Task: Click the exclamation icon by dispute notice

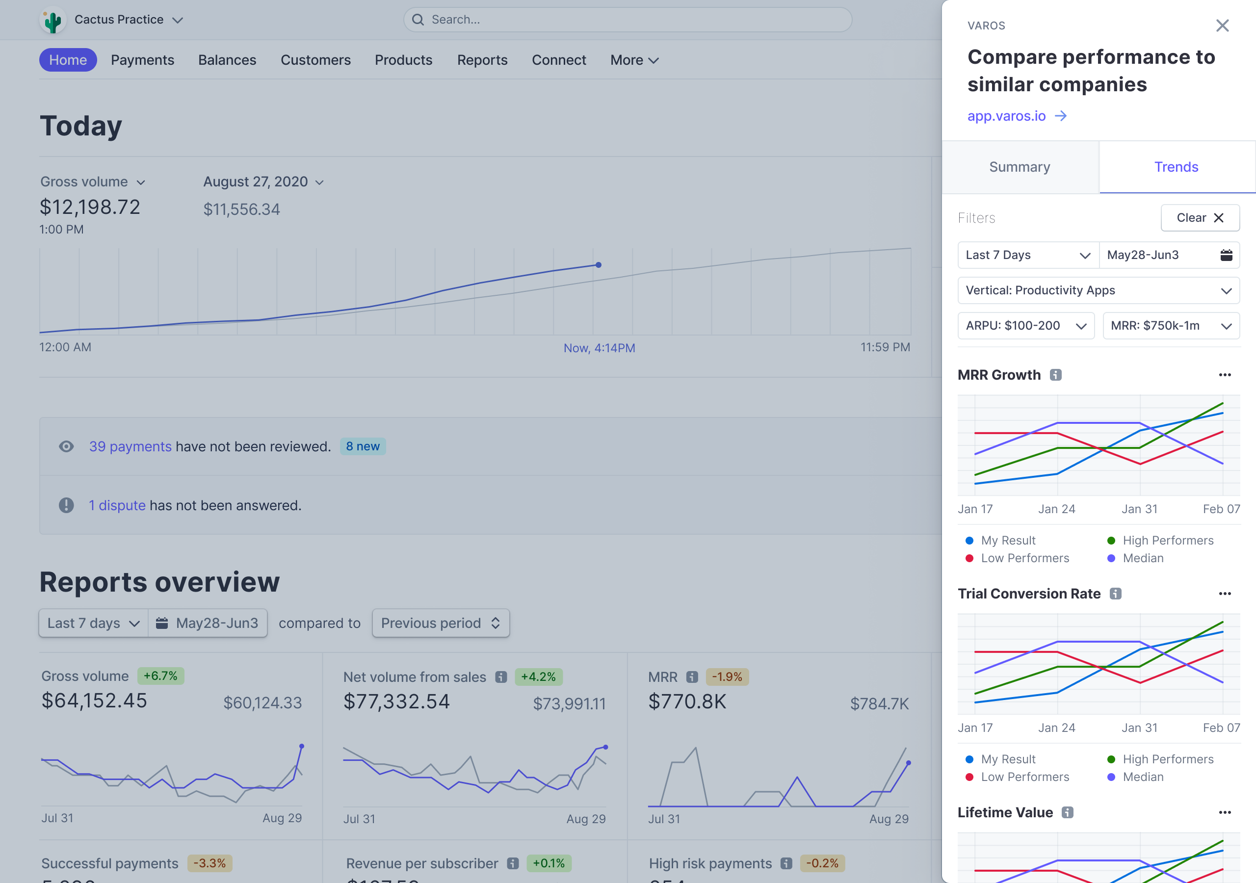Action: coord(66,505)
